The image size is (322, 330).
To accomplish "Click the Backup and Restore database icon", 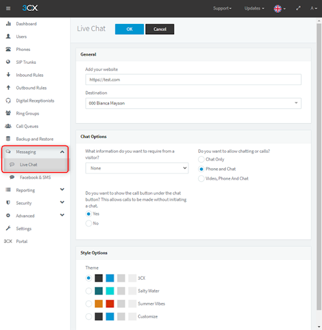I will click(8, 139).
